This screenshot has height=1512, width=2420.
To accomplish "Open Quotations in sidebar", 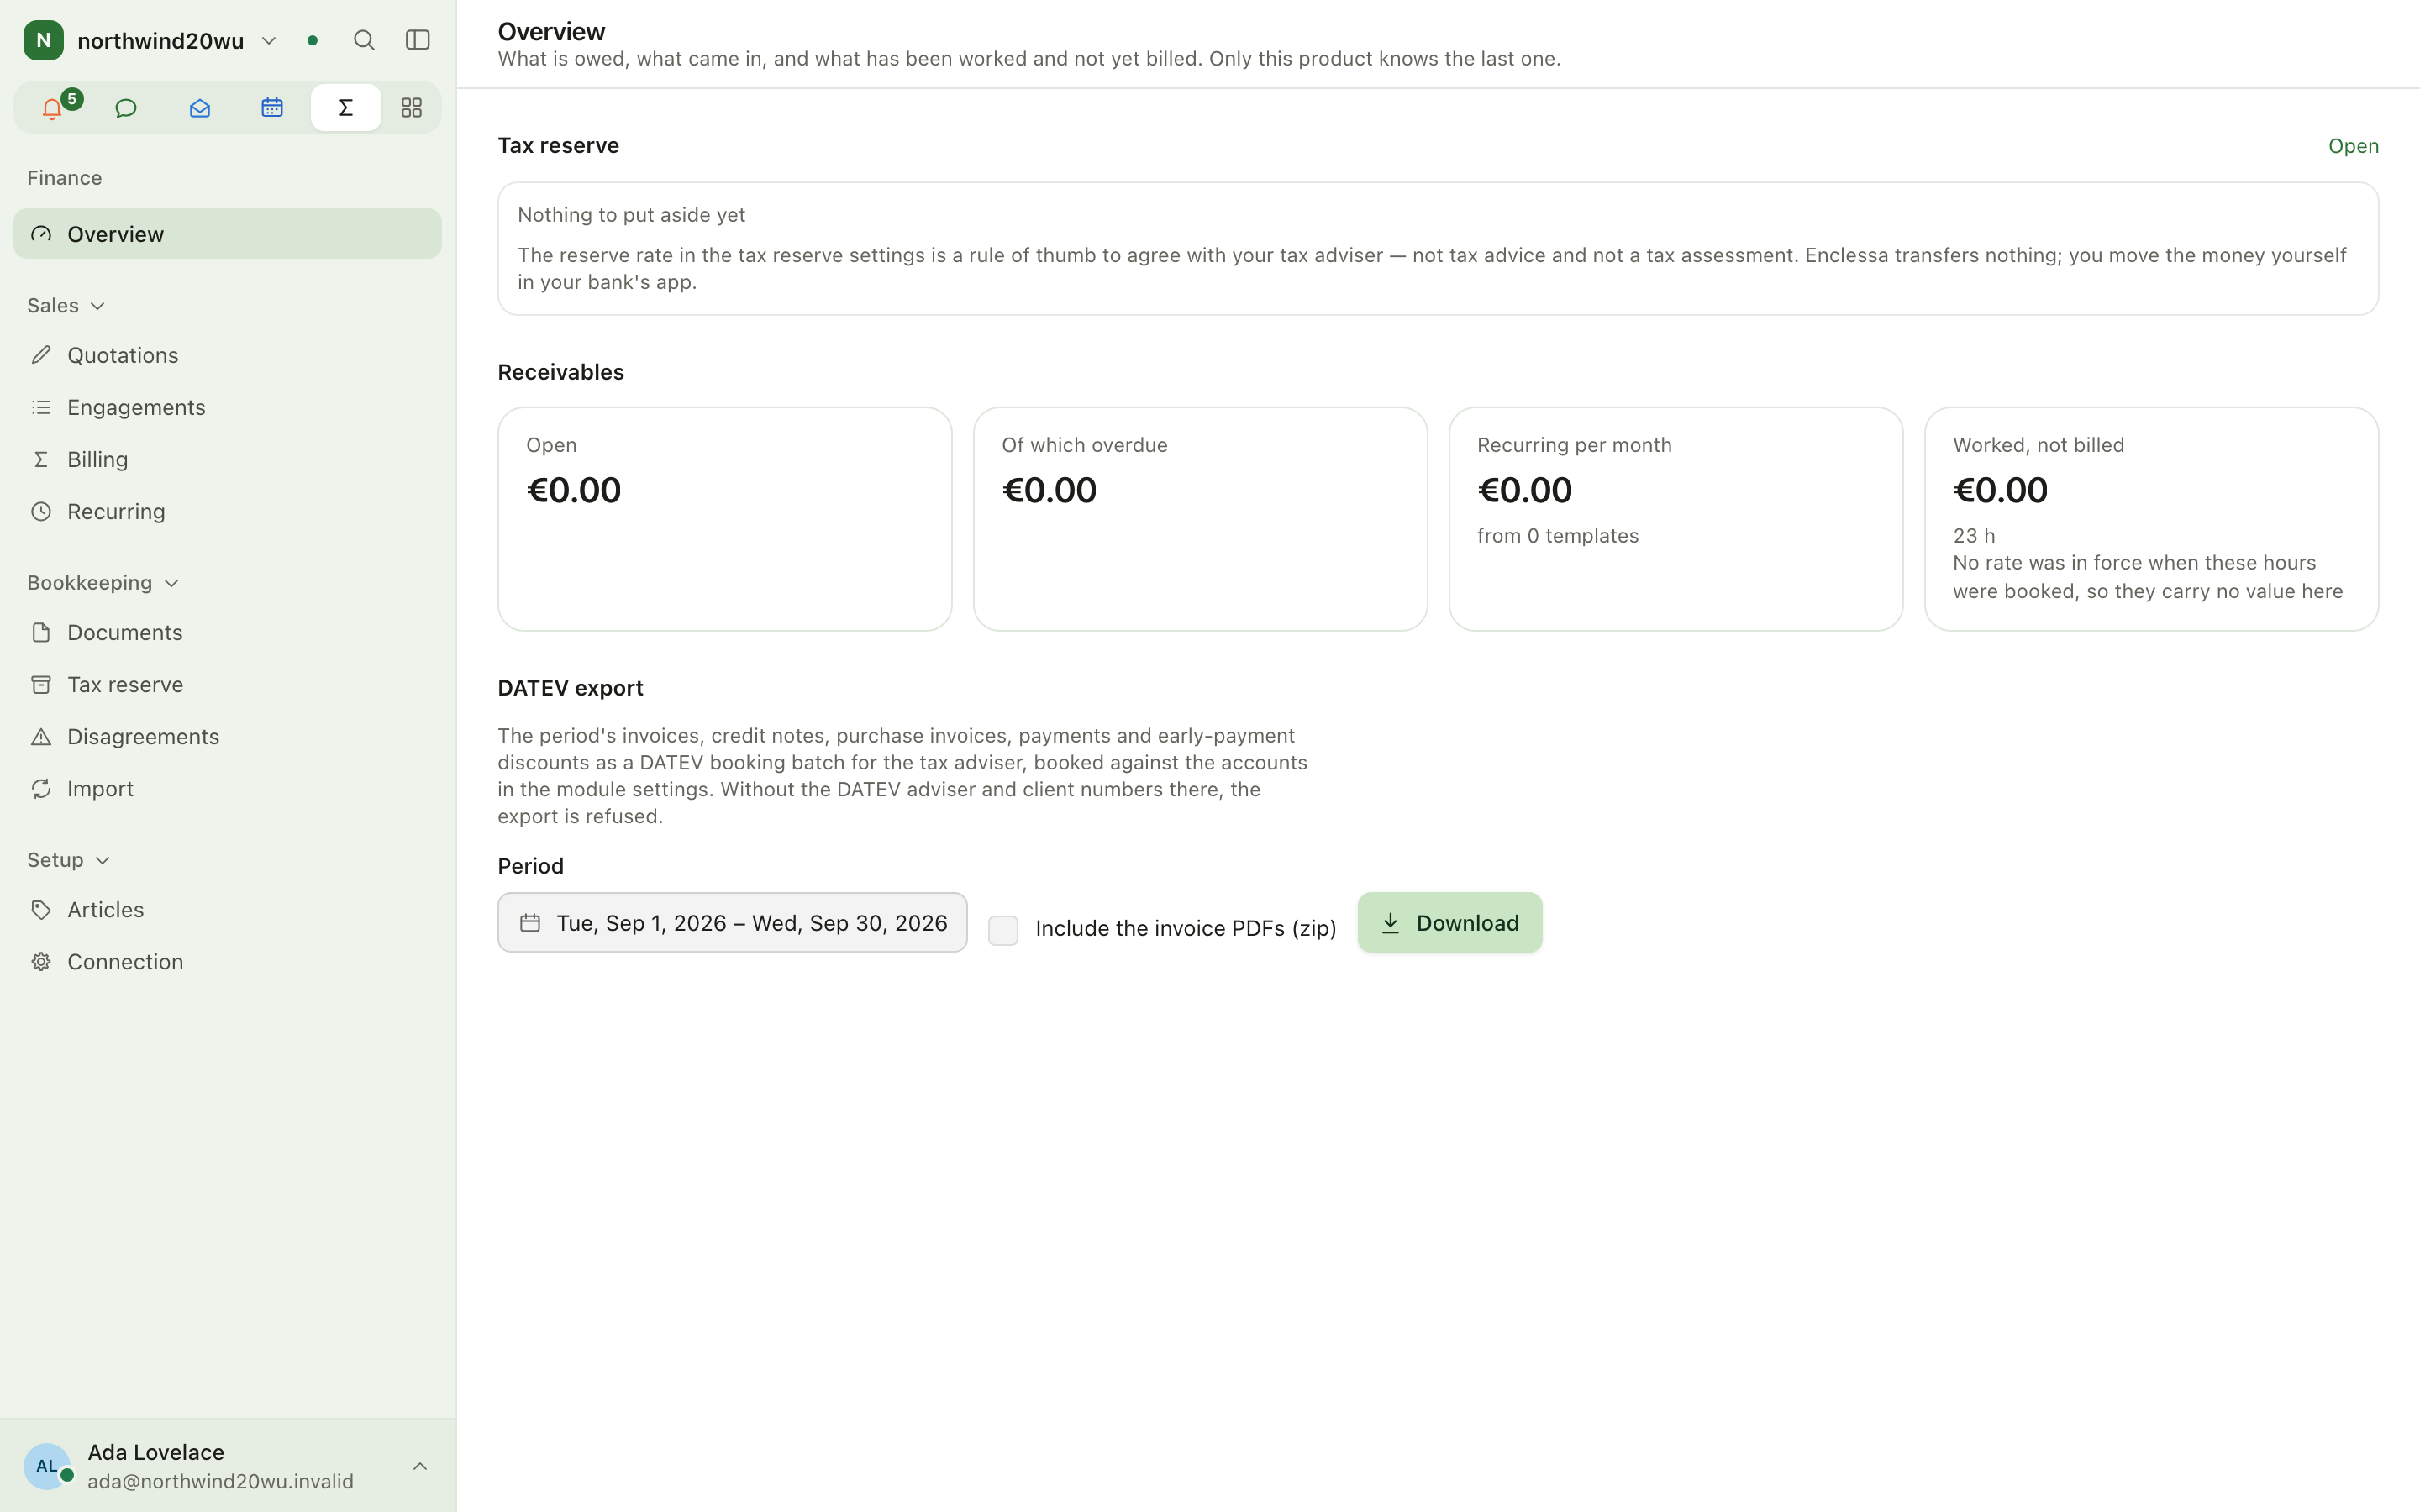I will [227, 355].
